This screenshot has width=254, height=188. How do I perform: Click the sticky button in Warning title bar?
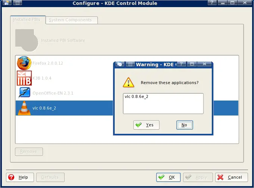130,64
